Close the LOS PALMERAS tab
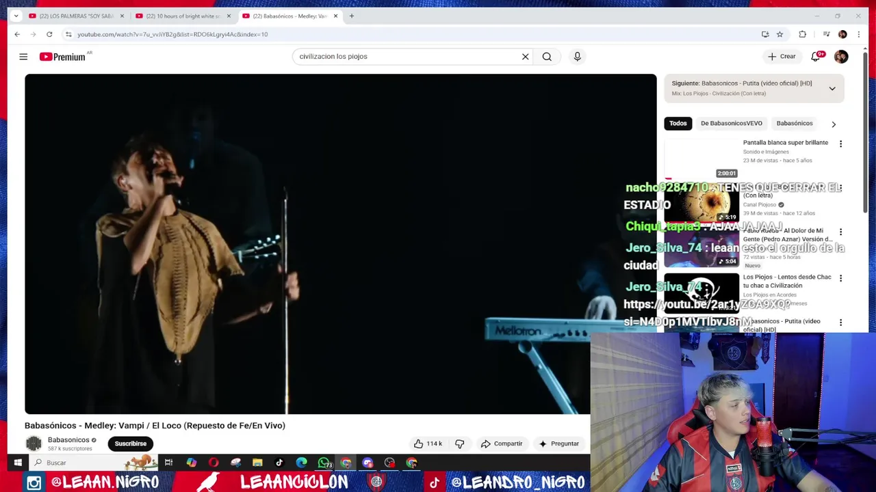 click(x=123, y=16)
